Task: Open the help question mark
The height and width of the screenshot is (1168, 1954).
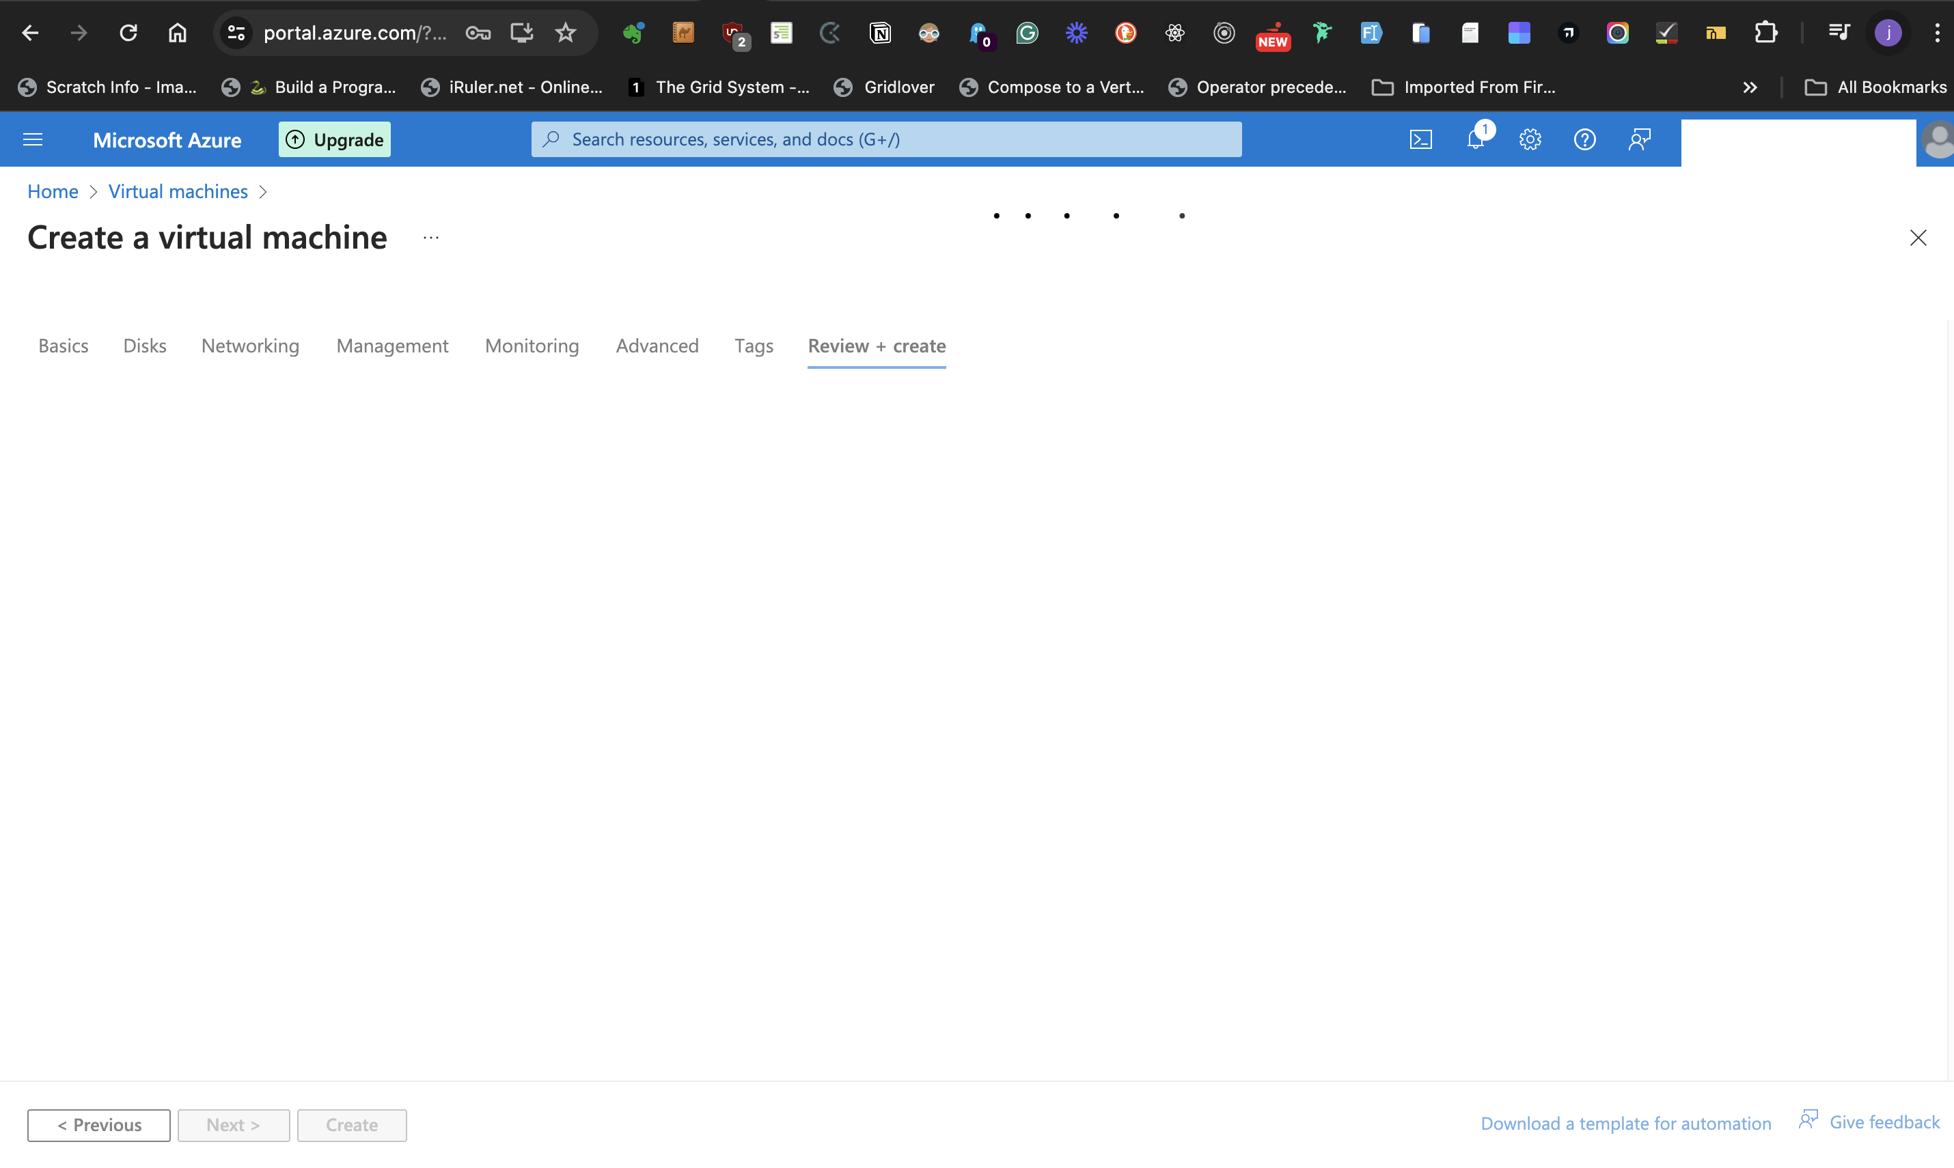Action: (x=1584, y=139)
